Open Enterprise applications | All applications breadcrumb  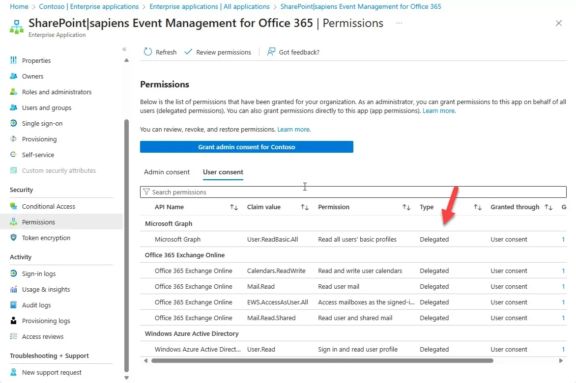209,6
